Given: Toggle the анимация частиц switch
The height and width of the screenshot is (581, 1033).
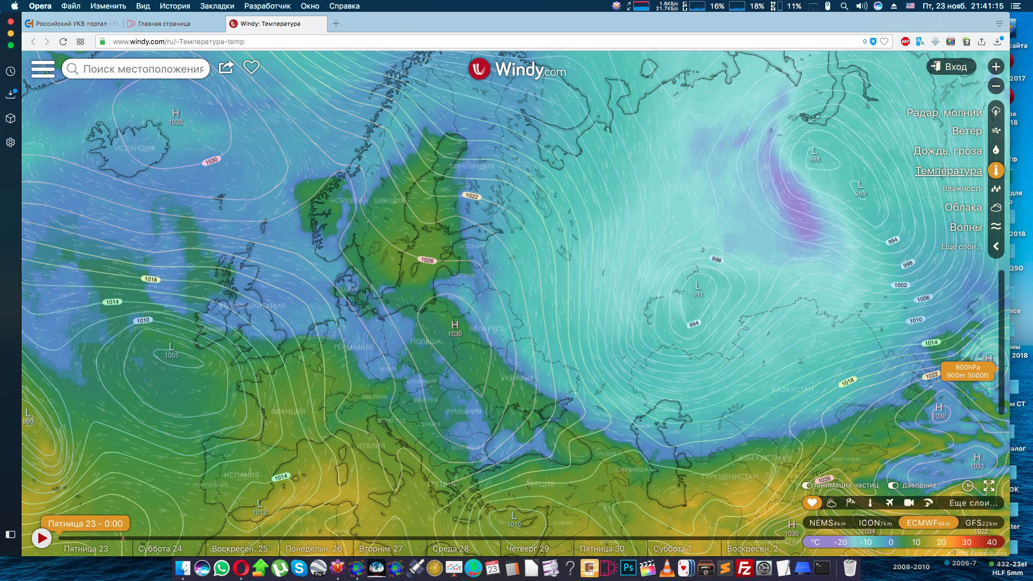Looking at the screenshot, I should point(807,485).
